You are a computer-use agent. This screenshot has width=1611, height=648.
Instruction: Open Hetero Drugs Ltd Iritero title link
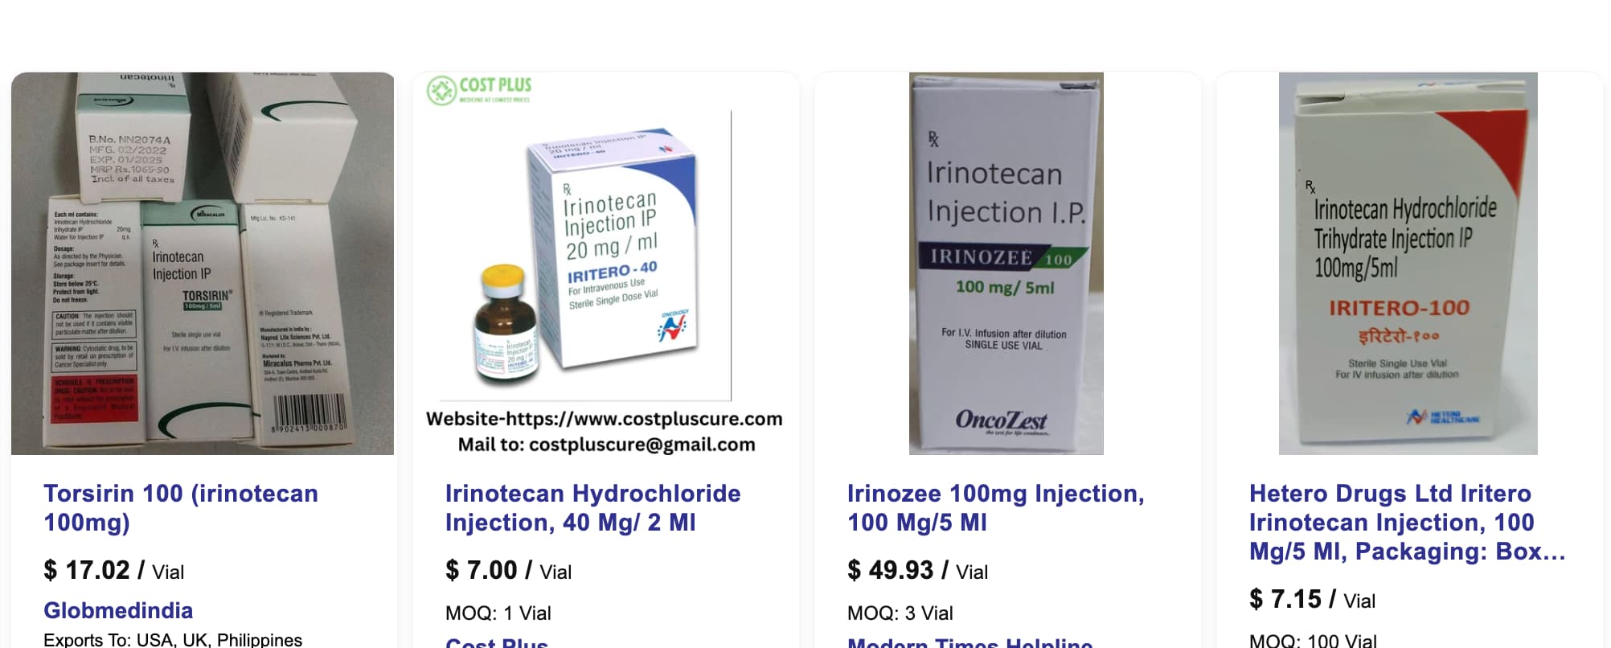pyautogui.click(x=1408, y=523)
